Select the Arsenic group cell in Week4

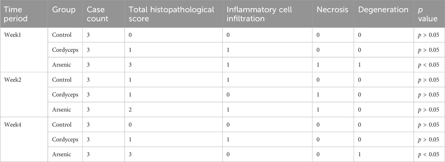[x=62, y=155]
